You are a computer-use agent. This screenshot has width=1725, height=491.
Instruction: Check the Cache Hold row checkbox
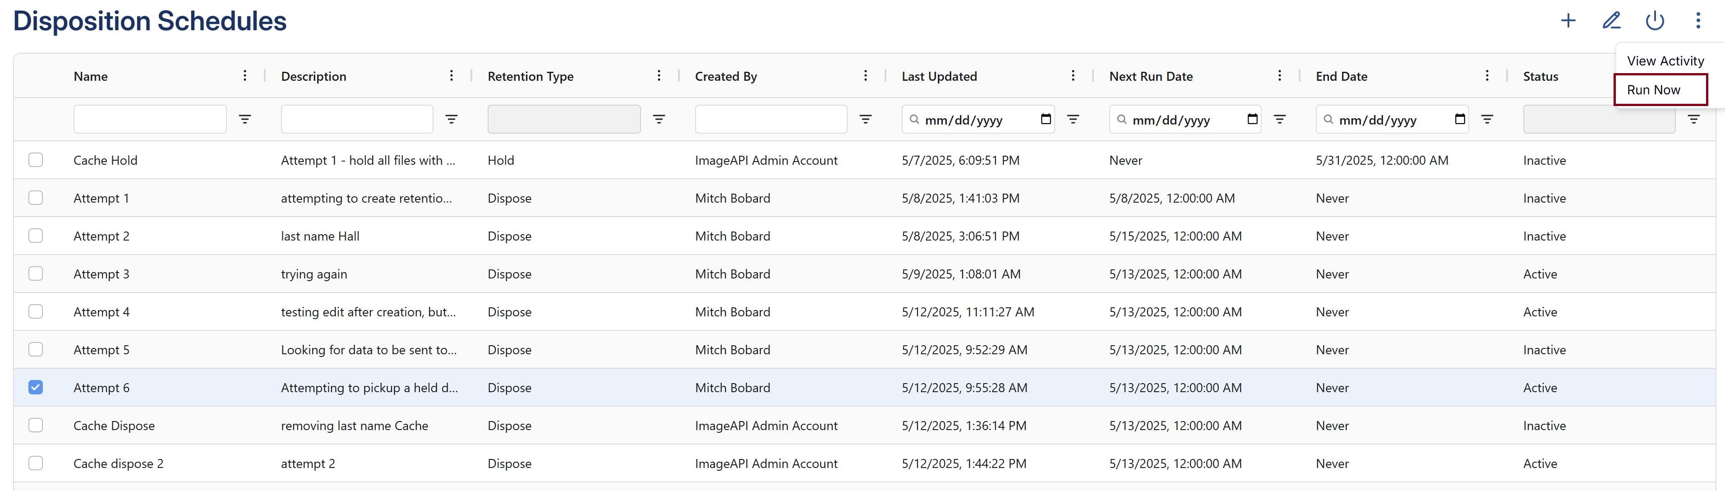click(x=36, y=160)
